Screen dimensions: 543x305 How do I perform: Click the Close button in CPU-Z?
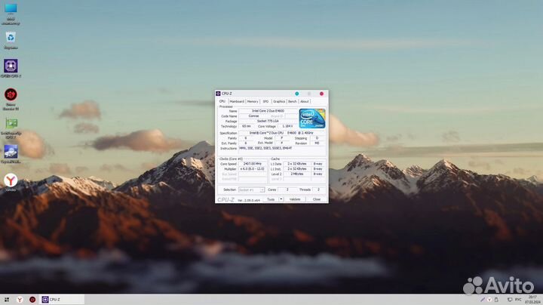[x=316, y=199]
